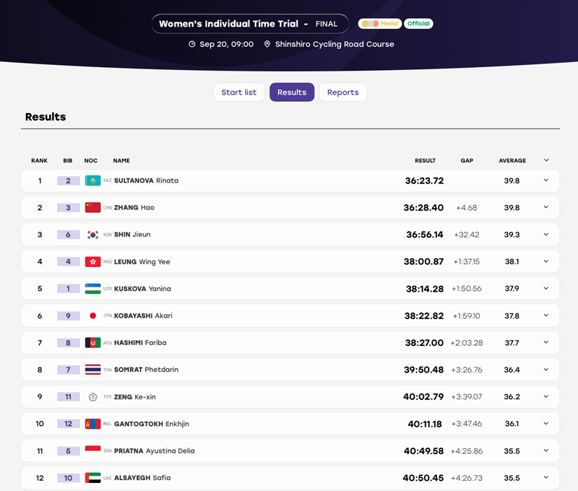The width and height of the screenshot is (578, 491).
Task: Click the Afghanistan flag for Hashimi Fariba
Action: click(x=92, y=342)
